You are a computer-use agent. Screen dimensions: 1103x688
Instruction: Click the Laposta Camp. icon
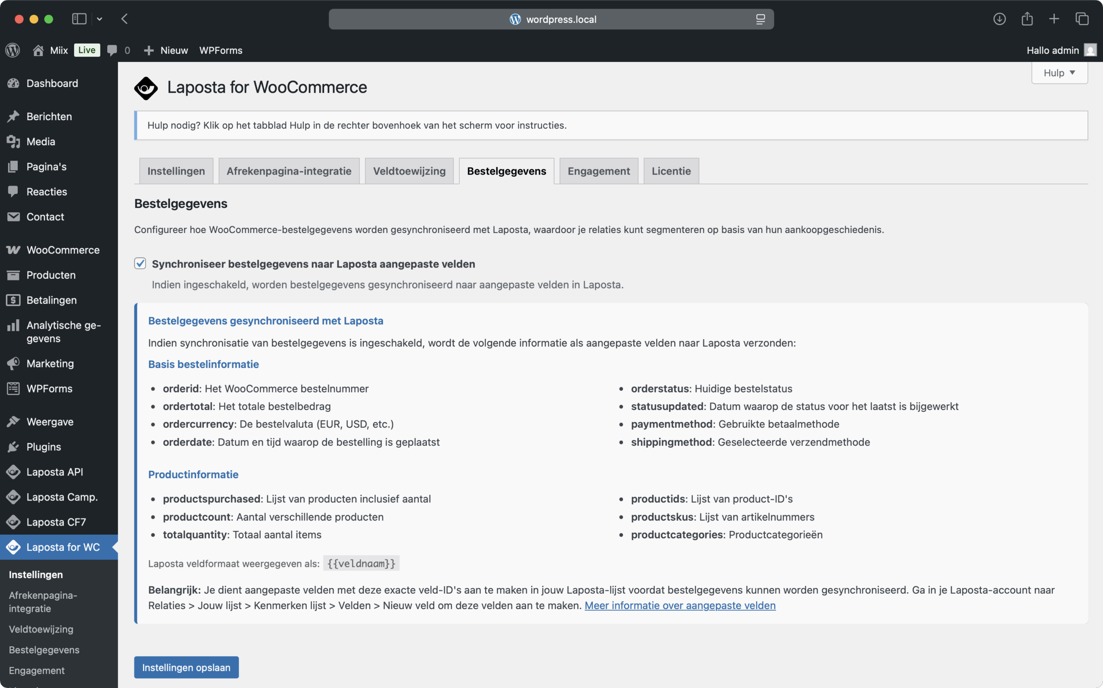[x=13, y=497]
